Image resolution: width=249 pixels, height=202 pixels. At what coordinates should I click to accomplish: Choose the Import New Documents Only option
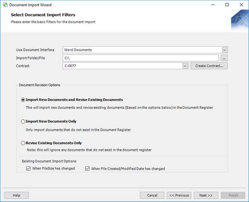coord(23,122)
